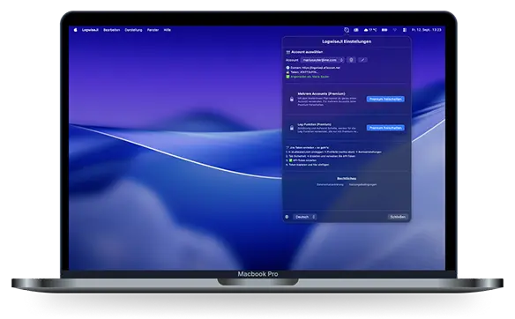The height and width of the screenshot is (319, 515).
Task: Click the language globe icon at bottom
Action: point(287,217)
